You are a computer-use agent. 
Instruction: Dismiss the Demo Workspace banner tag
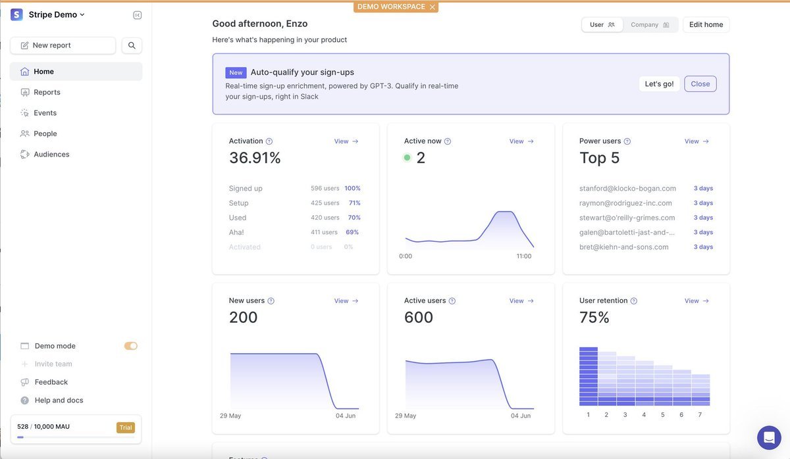pyautogui.click(x=432, y=7)
